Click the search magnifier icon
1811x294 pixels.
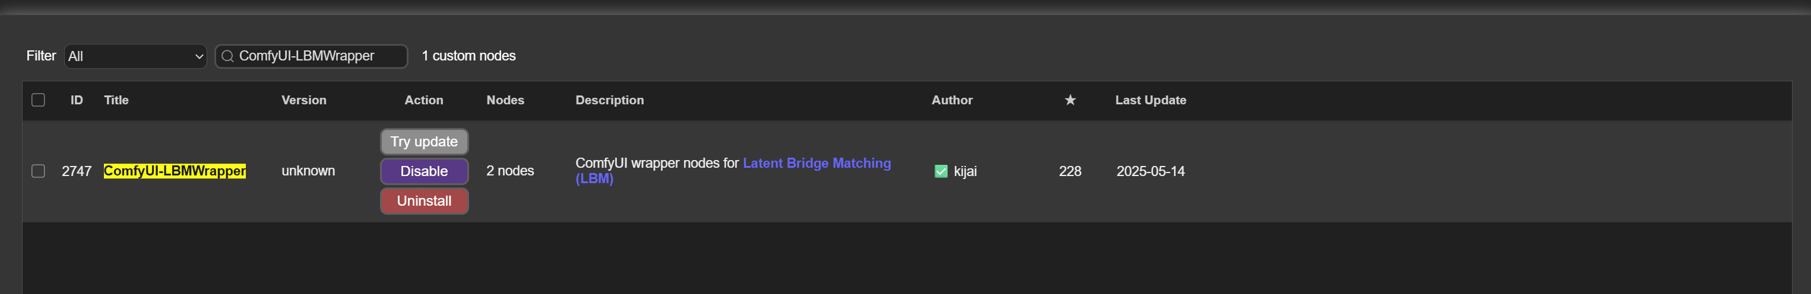coord(227,56)
